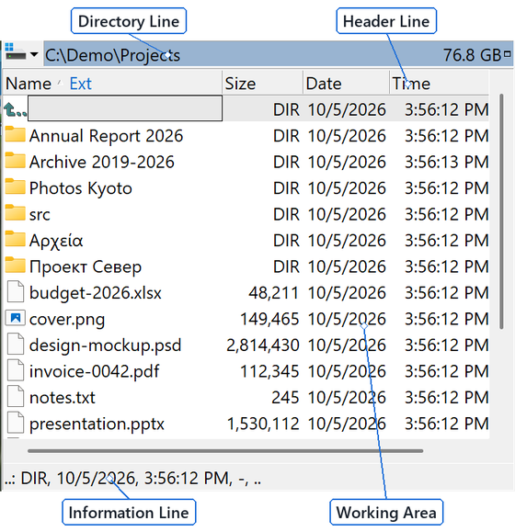Sort files by the Size column
The width and height of the screenshot is (515, 532).
(x=240, y=84)
